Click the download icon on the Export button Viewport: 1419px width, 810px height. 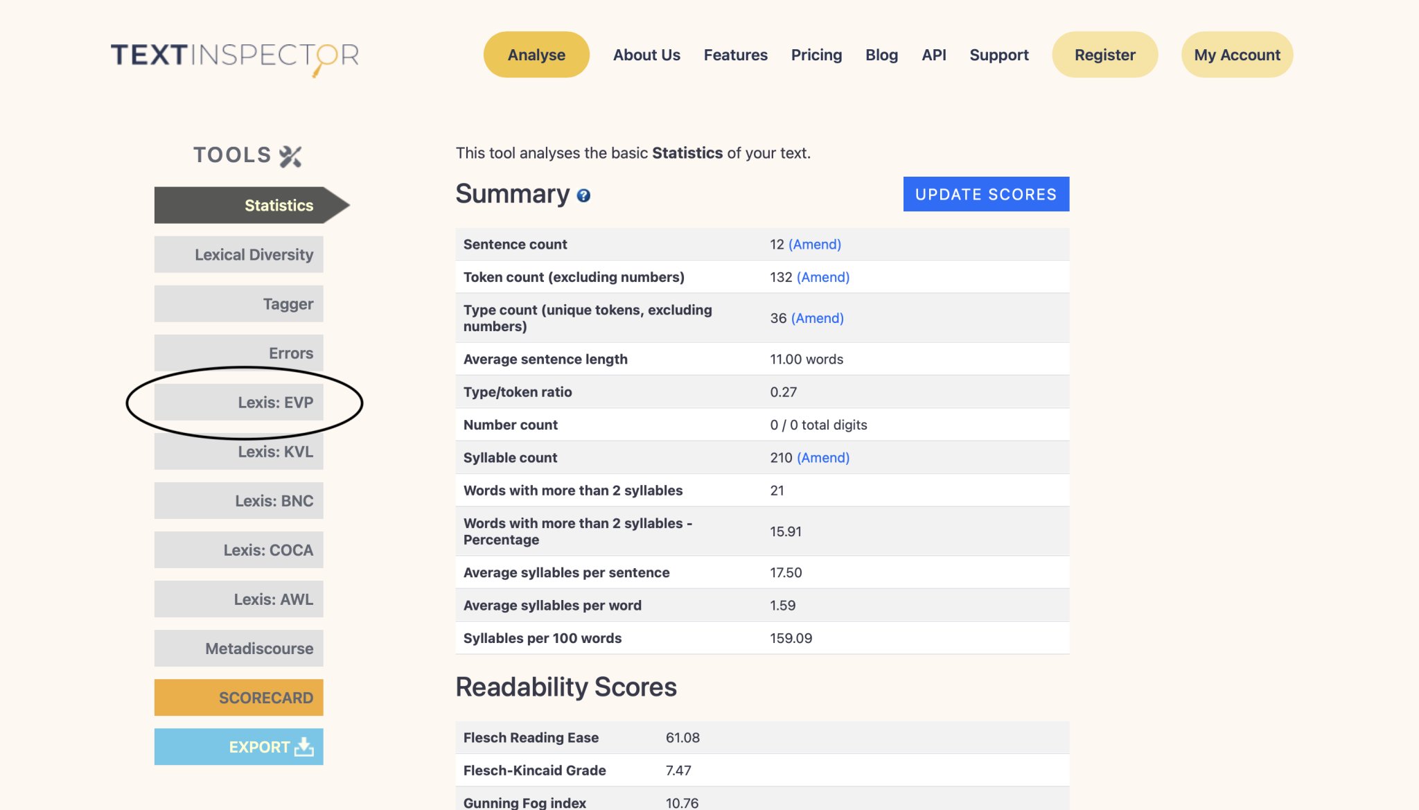click(x=303, y=746)
